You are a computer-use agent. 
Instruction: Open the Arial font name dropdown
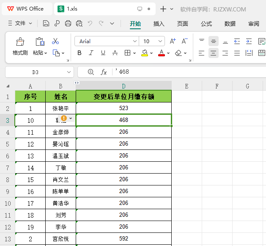pos(135,41)
